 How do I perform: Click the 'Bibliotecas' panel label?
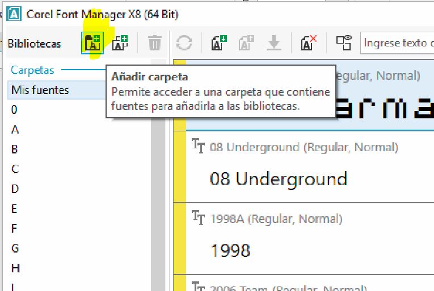pyautogui.click(x=34, y=44)
